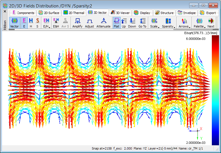This screenshot has width=221, height=153.
Task: Enable the H field display
Action: [x=31, y=23]
